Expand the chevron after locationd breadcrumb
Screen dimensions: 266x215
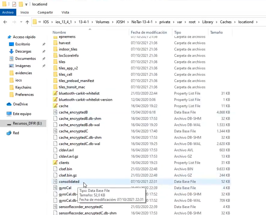pos(257,22)
